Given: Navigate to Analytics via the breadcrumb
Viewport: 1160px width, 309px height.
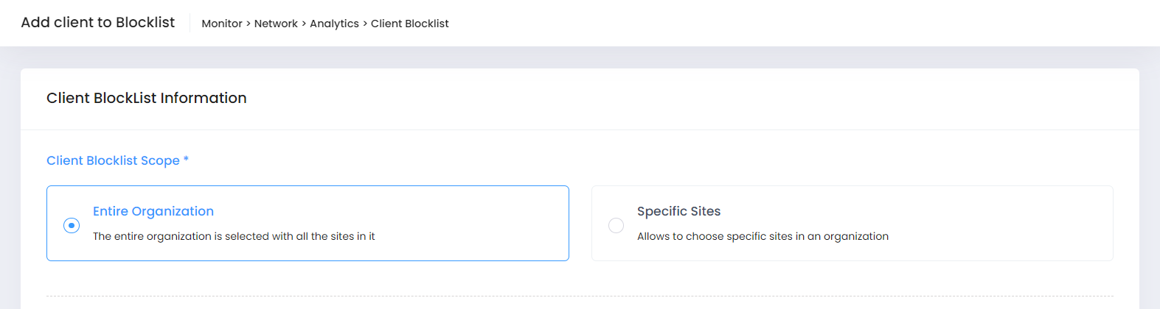Looking at the screenshot, I should (334, 24).
